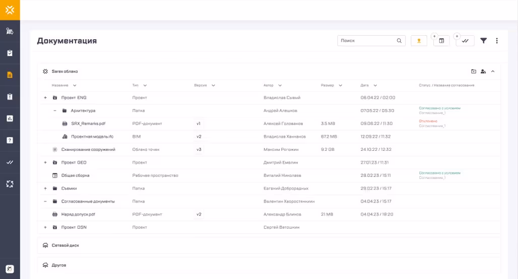Click the workspace layout toolbar button
The height and width of the screenshot is (279, 518).
point(441,41)
